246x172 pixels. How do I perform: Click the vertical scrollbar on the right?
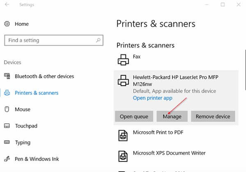point(245,70)
